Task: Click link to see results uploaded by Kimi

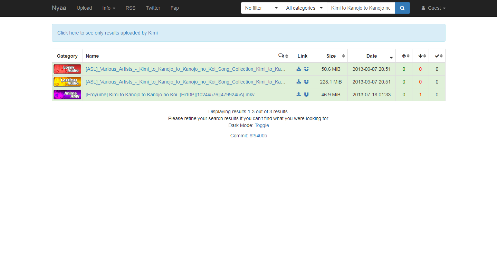Action: click(x=107, y=33)
